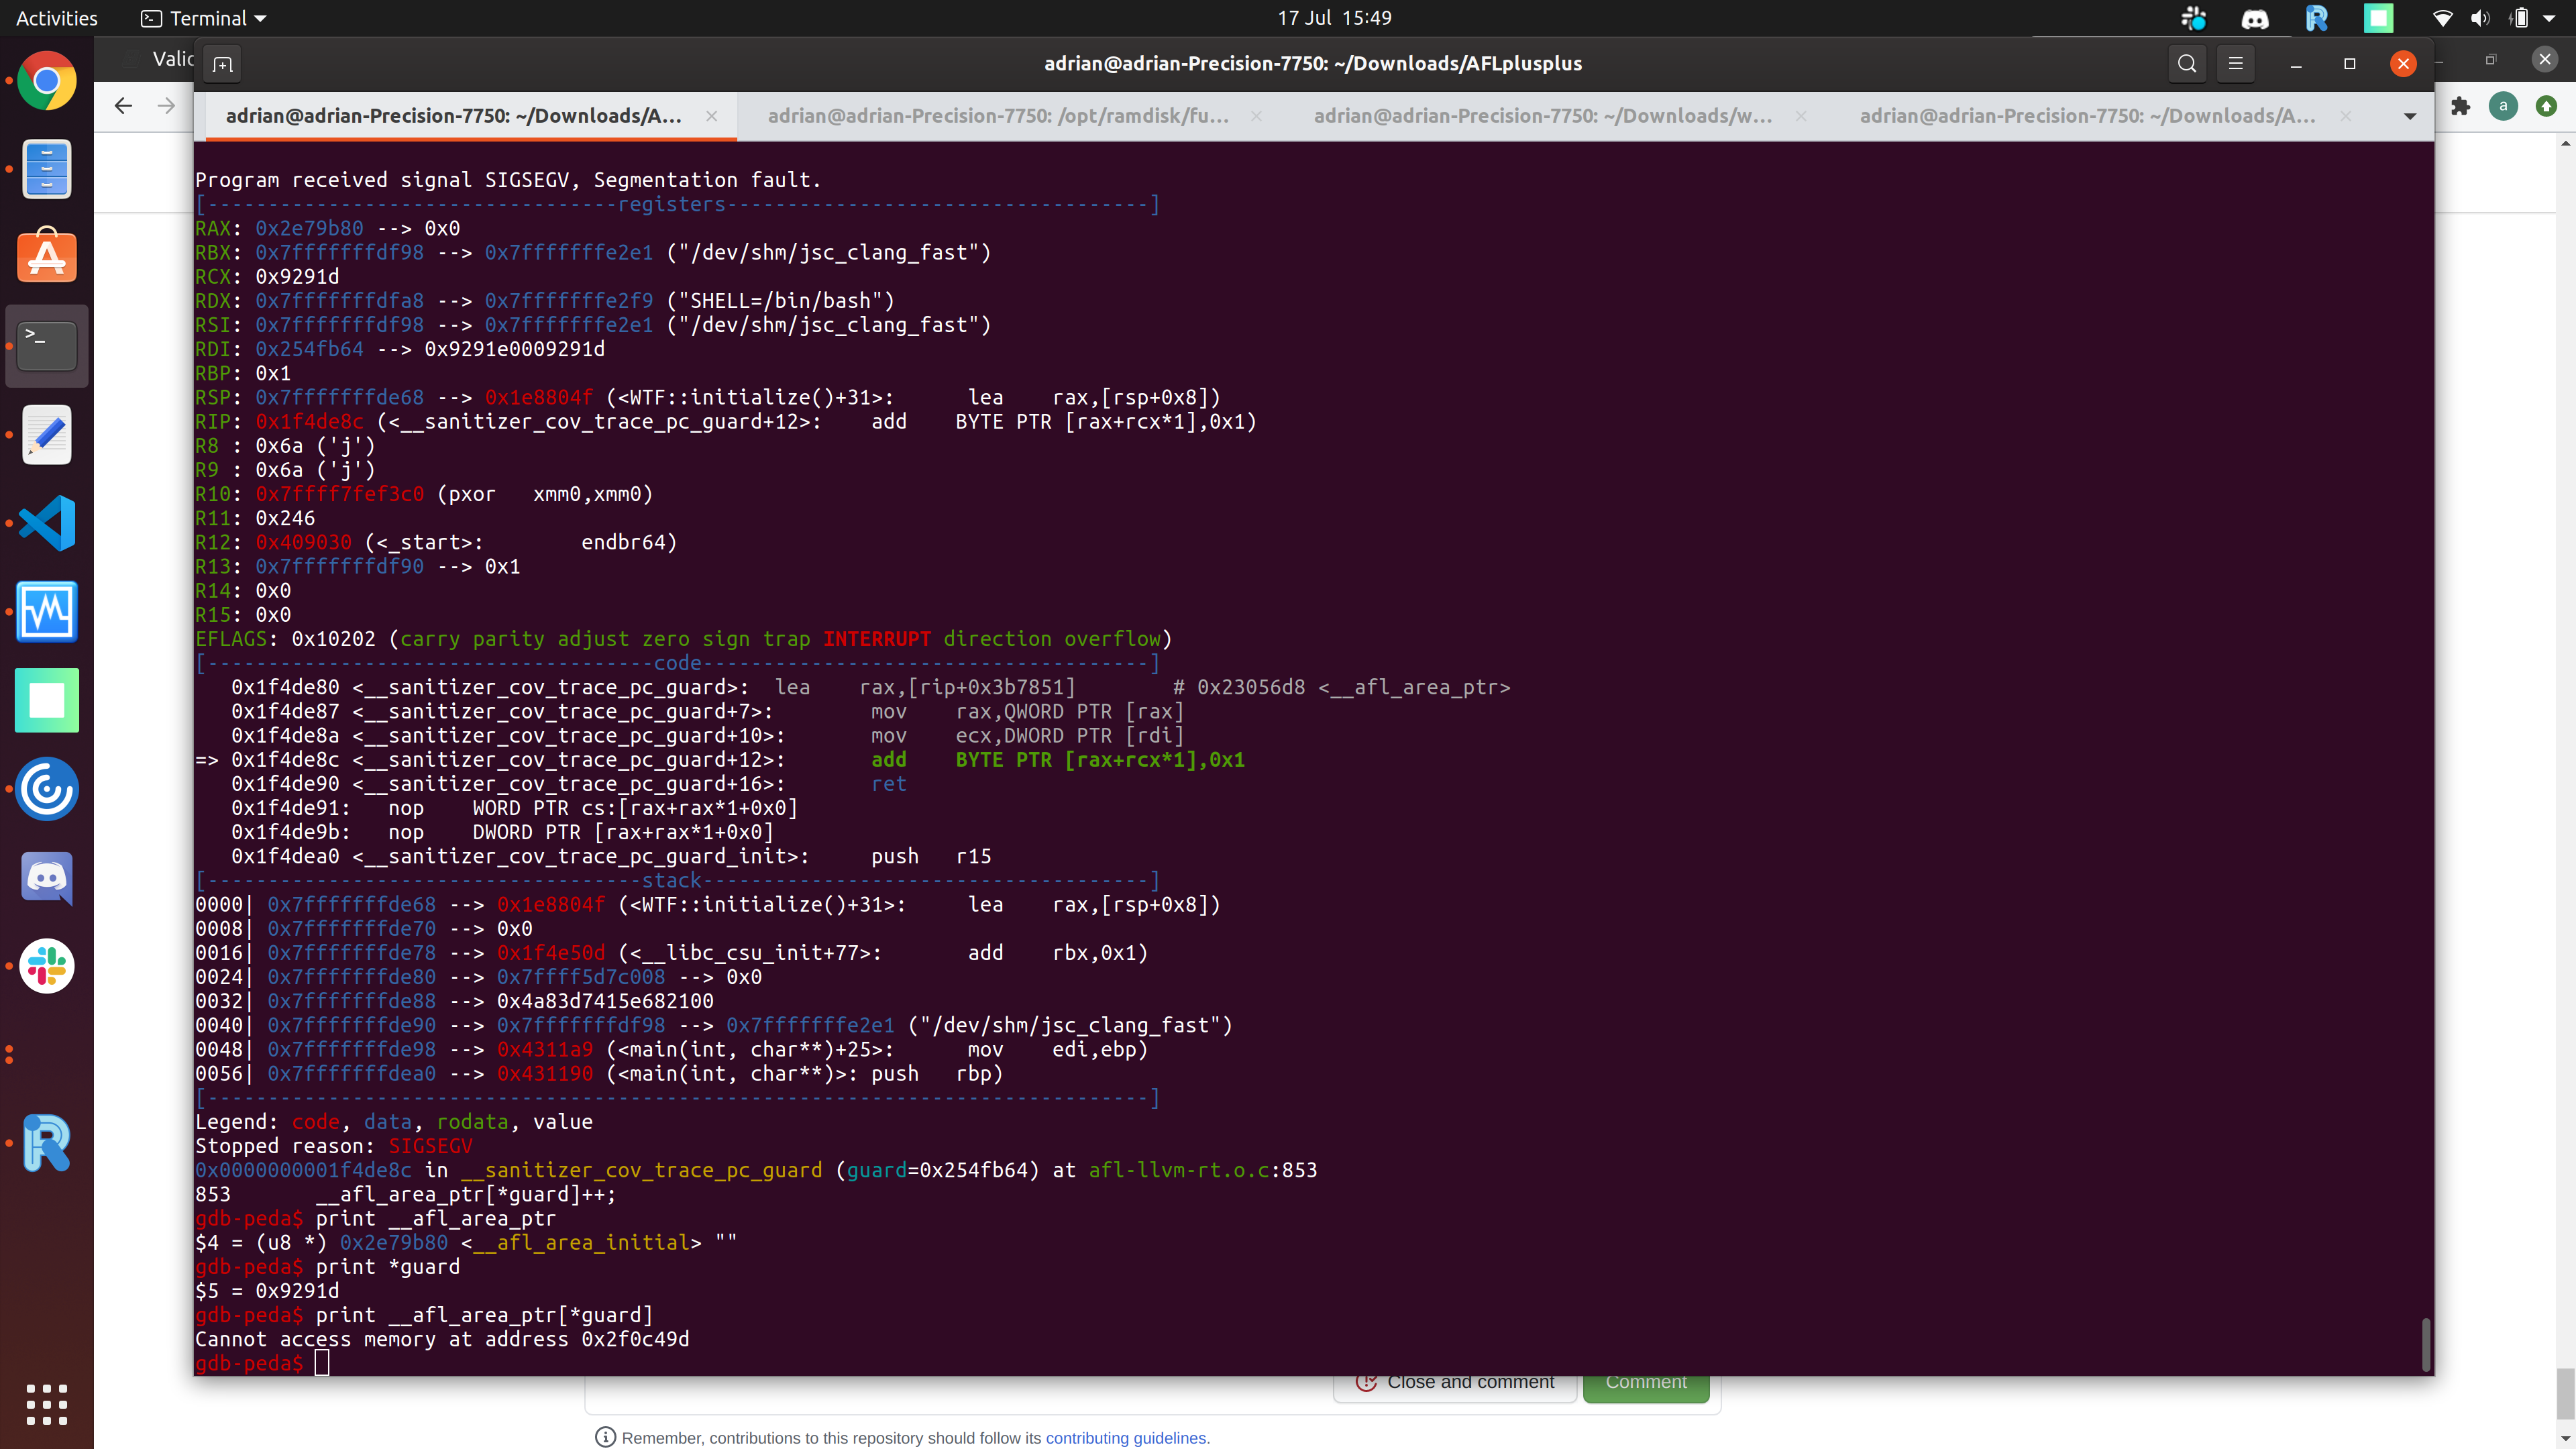Open the Show Applications grid in the dock
This screenshot has height=1449, width=2576.
point(46,1404)
